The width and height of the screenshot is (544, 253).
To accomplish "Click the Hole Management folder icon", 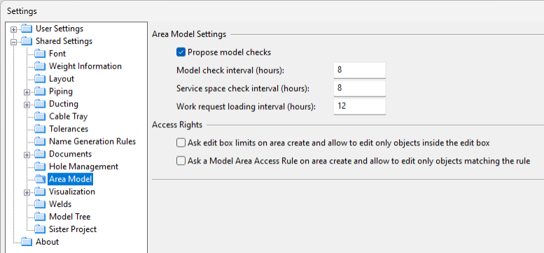I will click(40, 166).
